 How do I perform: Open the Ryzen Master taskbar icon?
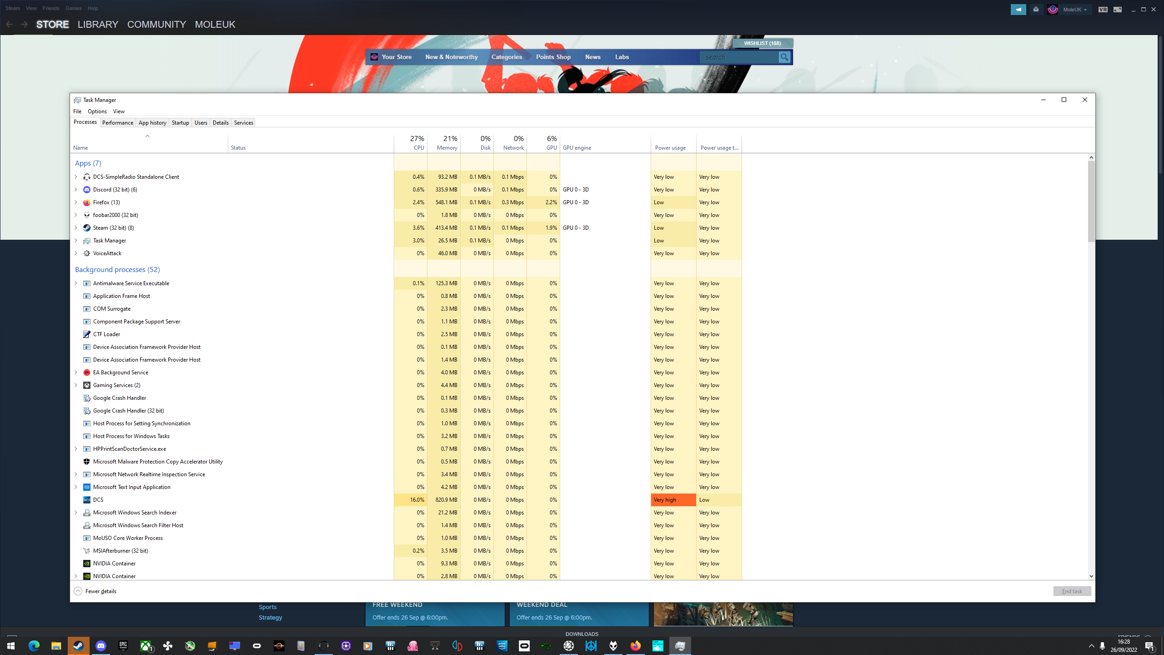(279, 646)
